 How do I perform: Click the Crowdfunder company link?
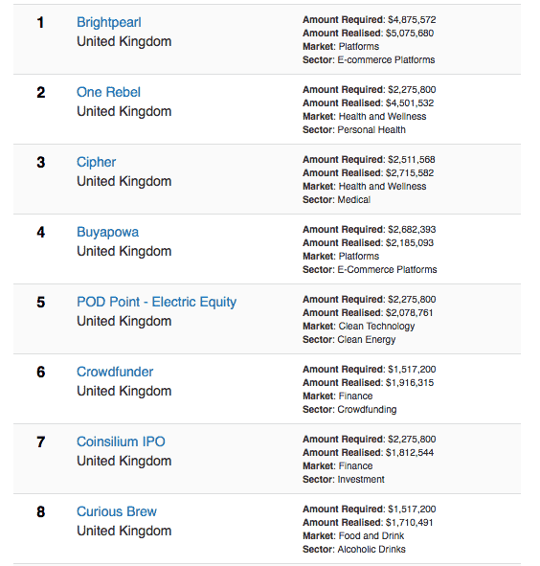(x=115, y=372)
